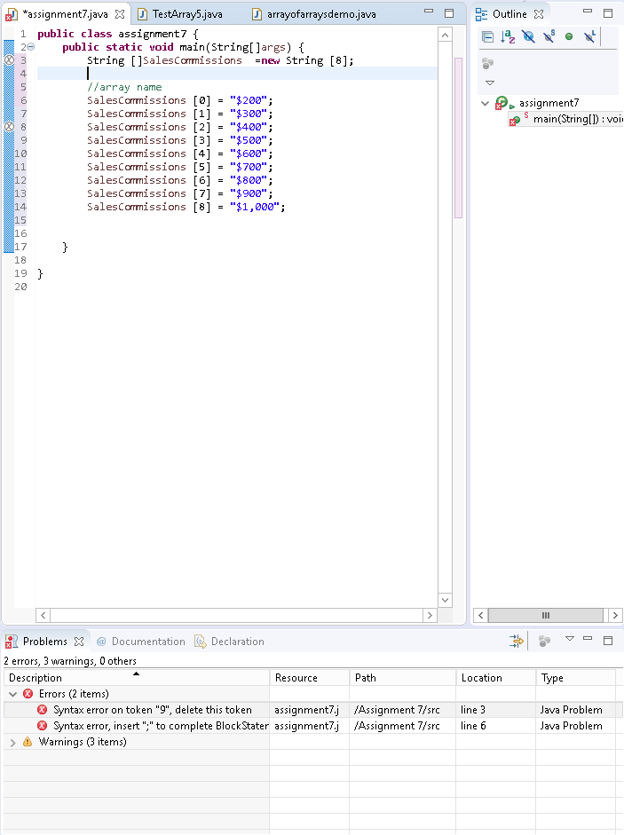The width and height of the screenshot is (624, 835).
Task: Maximize the Problems view
Action: [x=608, y=640]
